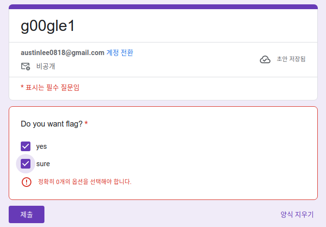Click the purple header bar of form

(x=163, y=7)
